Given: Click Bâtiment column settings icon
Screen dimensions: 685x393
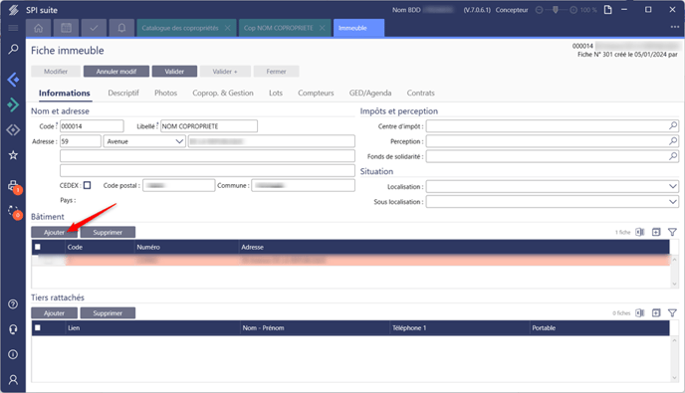Looking at the screenshot, I should (640, 232).
